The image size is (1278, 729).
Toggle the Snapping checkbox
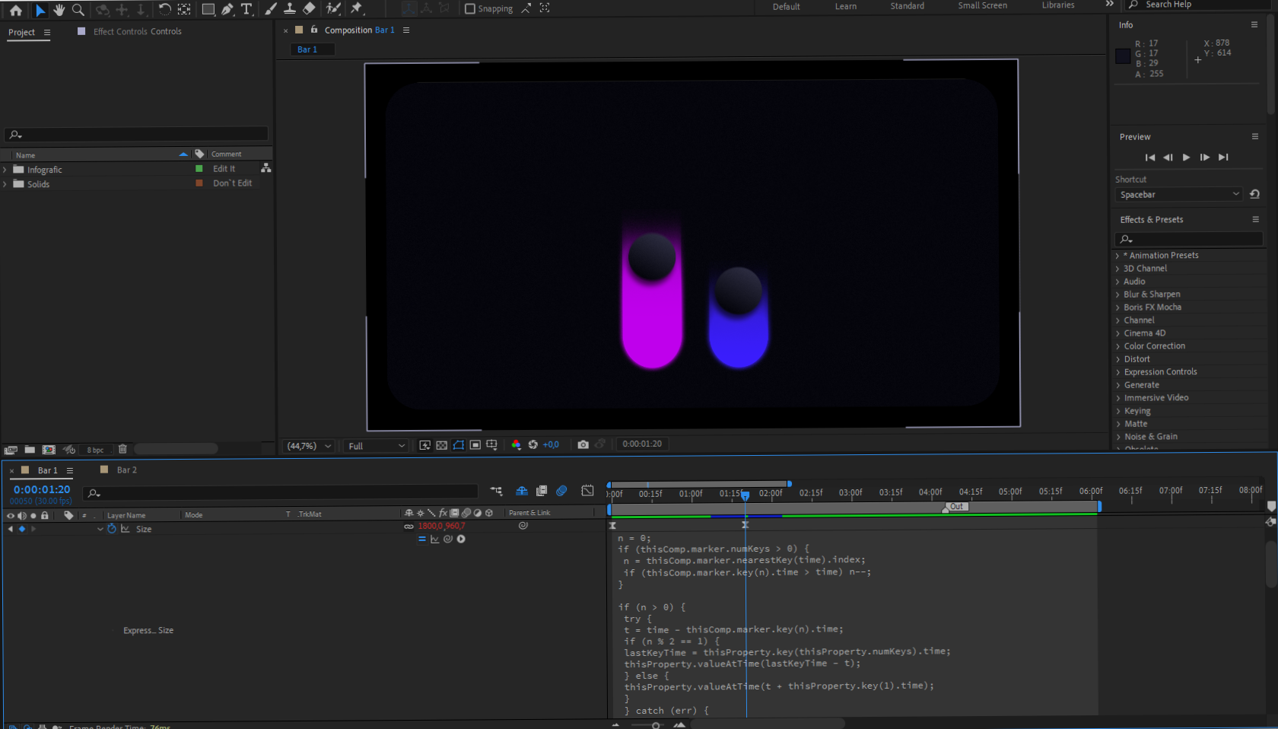click(x=470, y=8)
